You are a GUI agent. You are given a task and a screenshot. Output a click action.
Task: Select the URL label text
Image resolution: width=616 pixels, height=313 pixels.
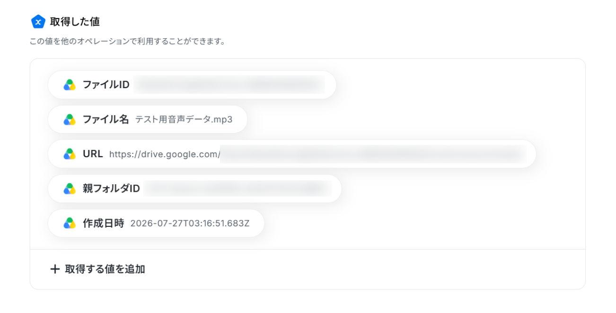coord(93,154)
